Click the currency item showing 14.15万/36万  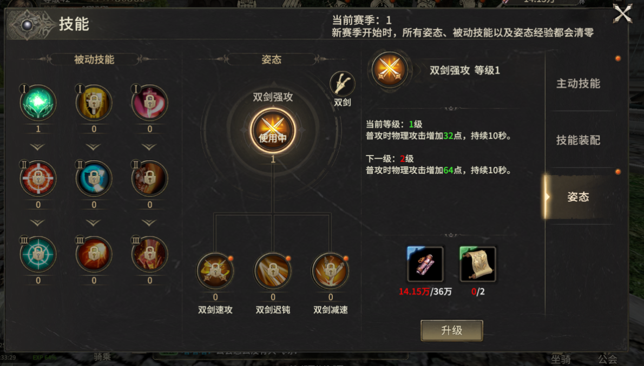pyautogui.click(x=425, y=264)
